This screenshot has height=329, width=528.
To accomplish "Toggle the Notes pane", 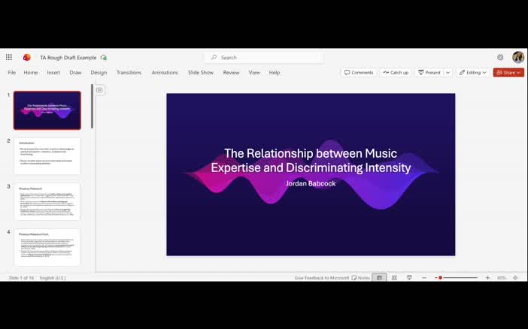I will point(360,277).
